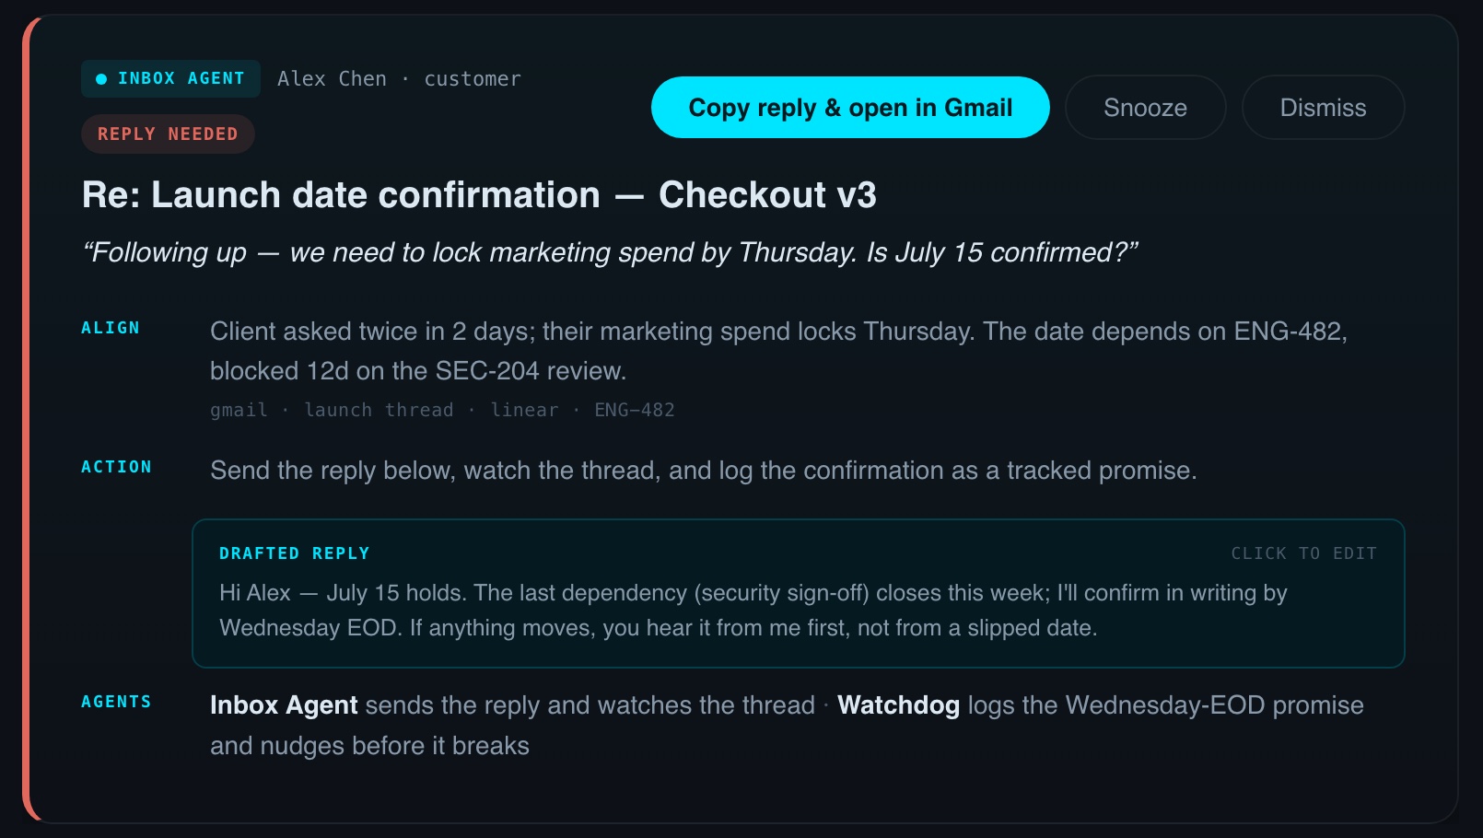Click the Alex Chen sender name
This screenshot has width=1483, height=838.
[x=332, y=79]
